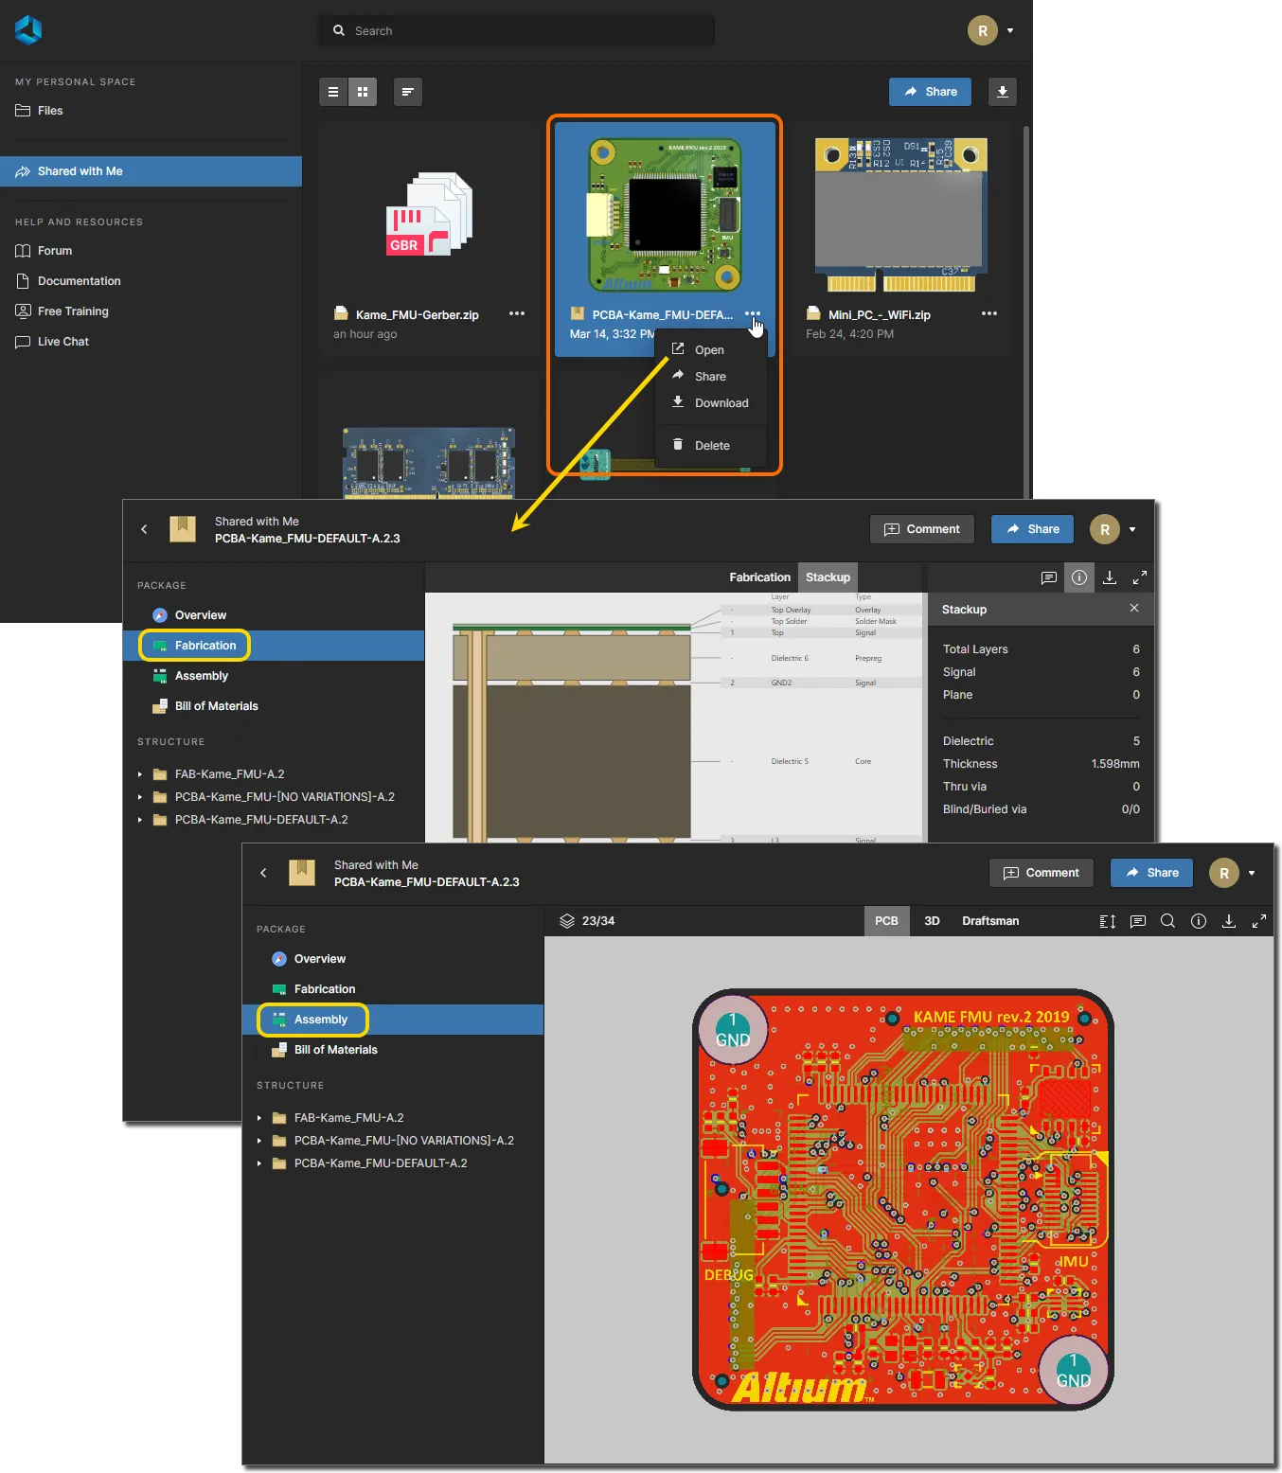The image size is (1282, 1473).
Task: Click fullscreen icon in Assembly viewer toolbar
Action: (x=1259, y=921)
